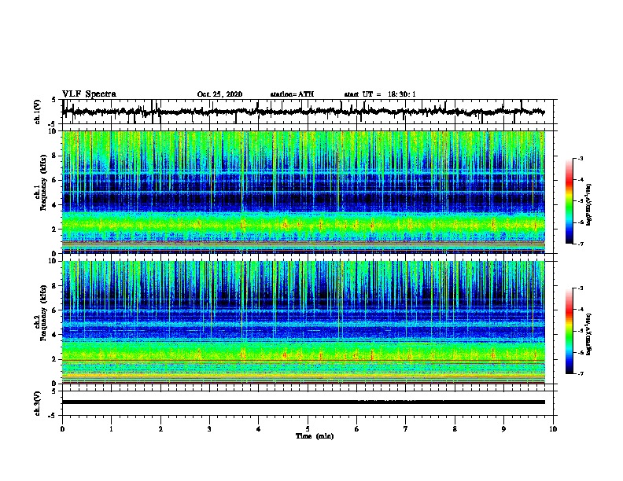Click the 'station=ATH' label
623x481 pixels.
[x=292, y=94]
